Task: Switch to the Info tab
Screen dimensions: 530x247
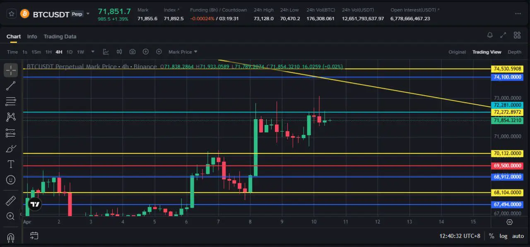Action: tap(32, 36)
